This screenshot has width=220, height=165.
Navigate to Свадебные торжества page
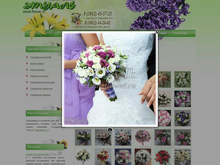(41, 88)
